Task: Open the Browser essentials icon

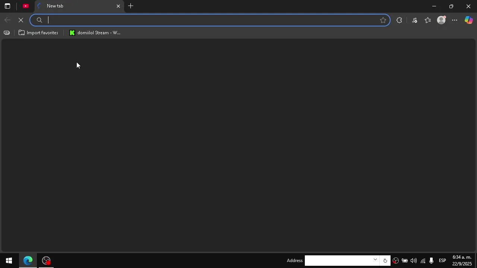Action: (x=414, y=20)
